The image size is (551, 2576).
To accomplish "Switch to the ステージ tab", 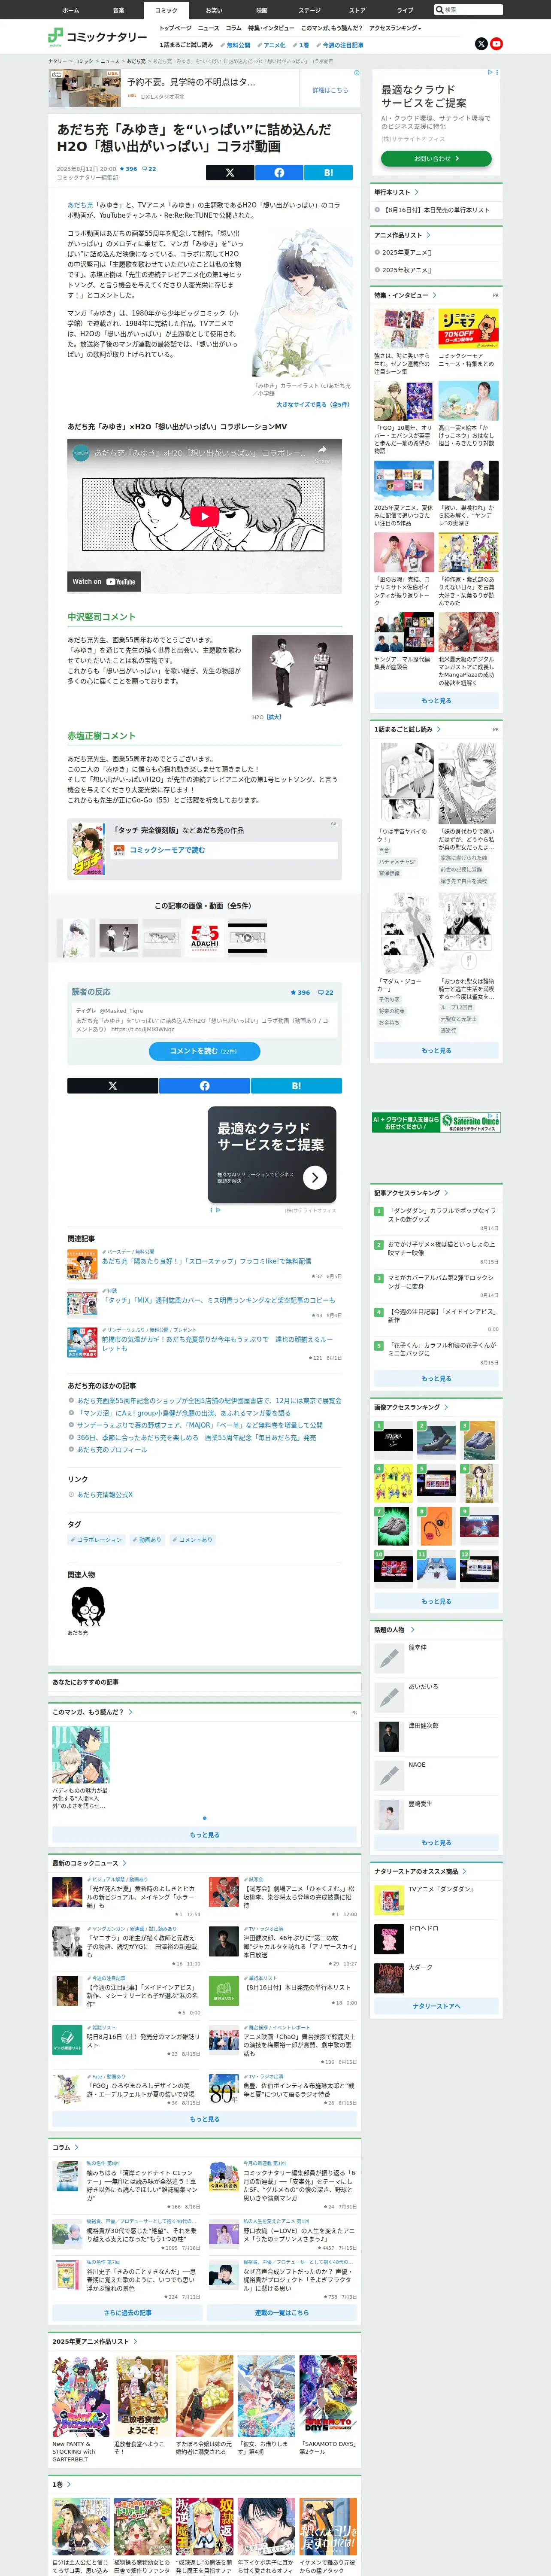I will coord(310,10).
